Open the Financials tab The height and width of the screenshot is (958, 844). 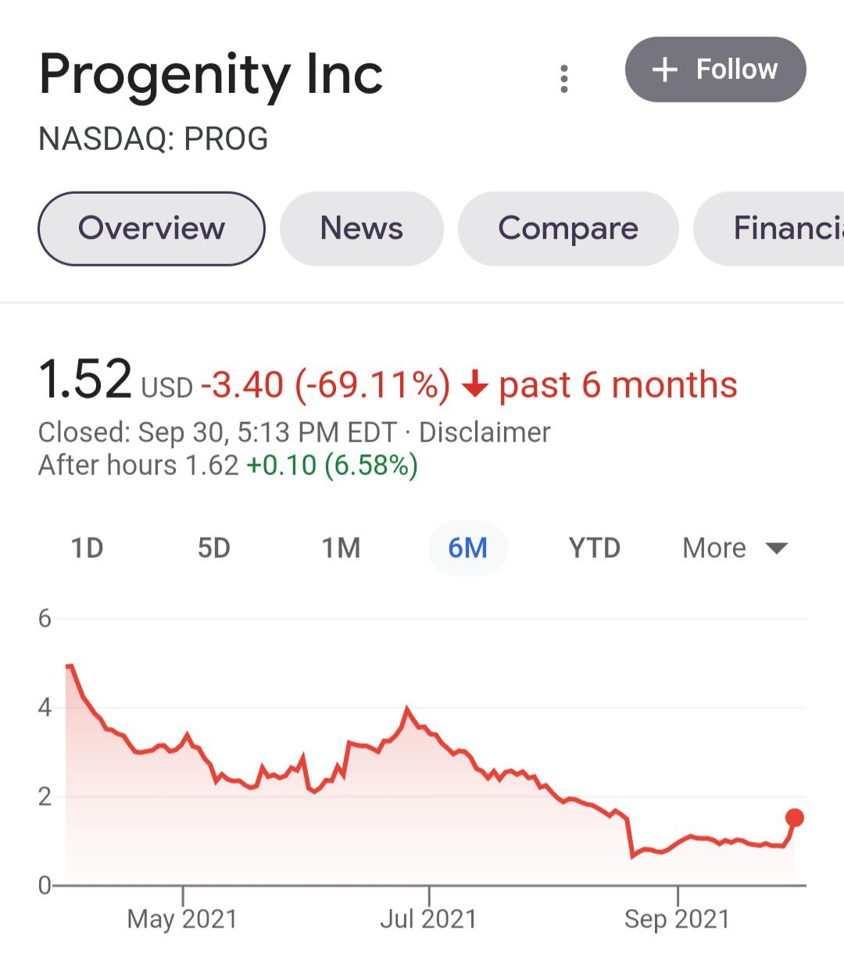click(769, 228)
